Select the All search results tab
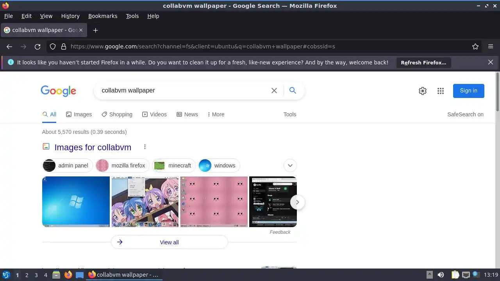The width and height of the screenshot is (500, 281). (49, 114)
